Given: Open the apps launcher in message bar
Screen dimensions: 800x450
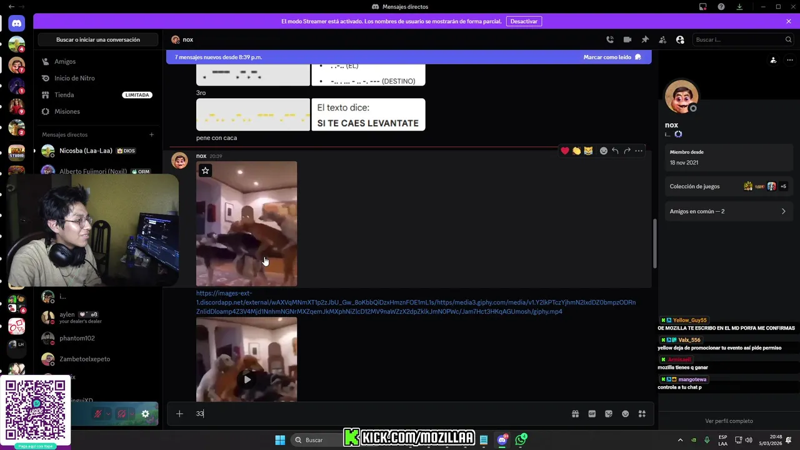Looking at the screenshot, I should coord(642,414).
